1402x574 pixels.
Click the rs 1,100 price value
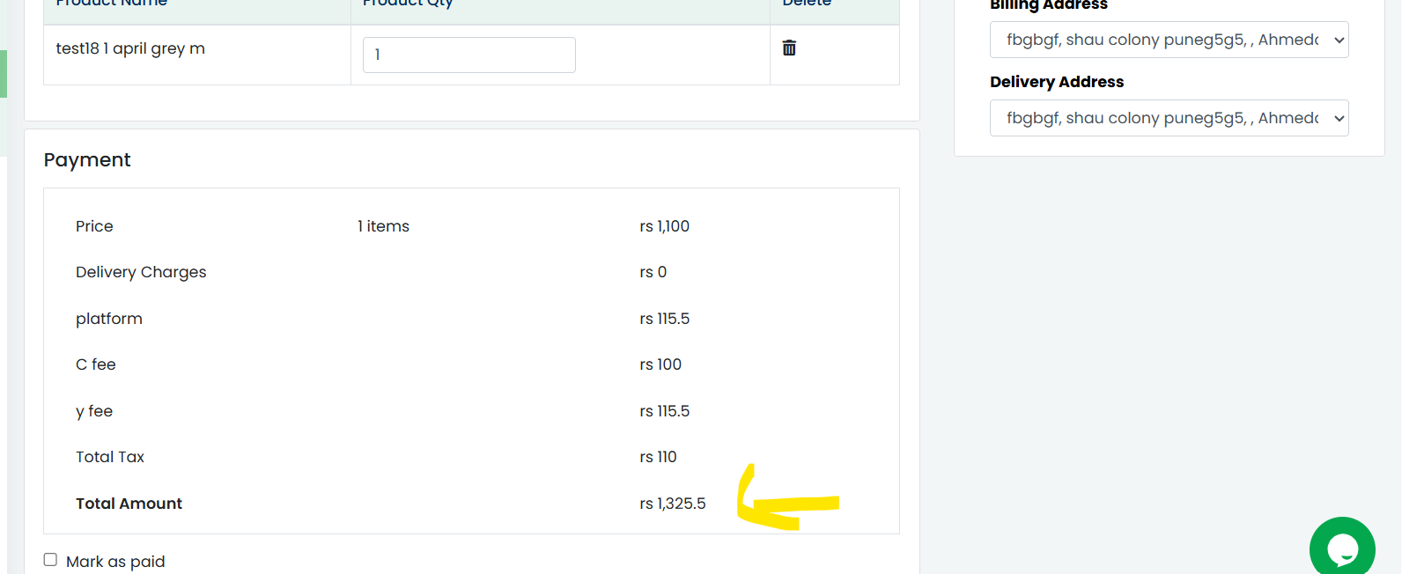665,226
